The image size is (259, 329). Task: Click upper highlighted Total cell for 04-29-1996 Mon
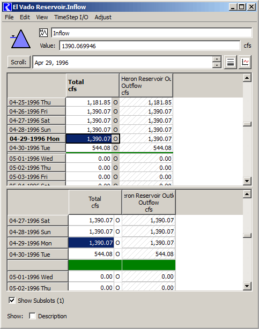[89, 139]
